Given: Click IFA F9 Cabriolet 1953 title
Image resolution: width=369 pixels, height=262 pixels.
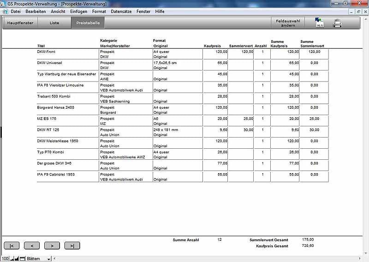Looking at the screenshot, I should [56, 175].
